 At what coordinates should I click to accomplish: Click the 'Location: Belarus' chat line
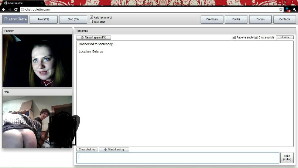91,51
